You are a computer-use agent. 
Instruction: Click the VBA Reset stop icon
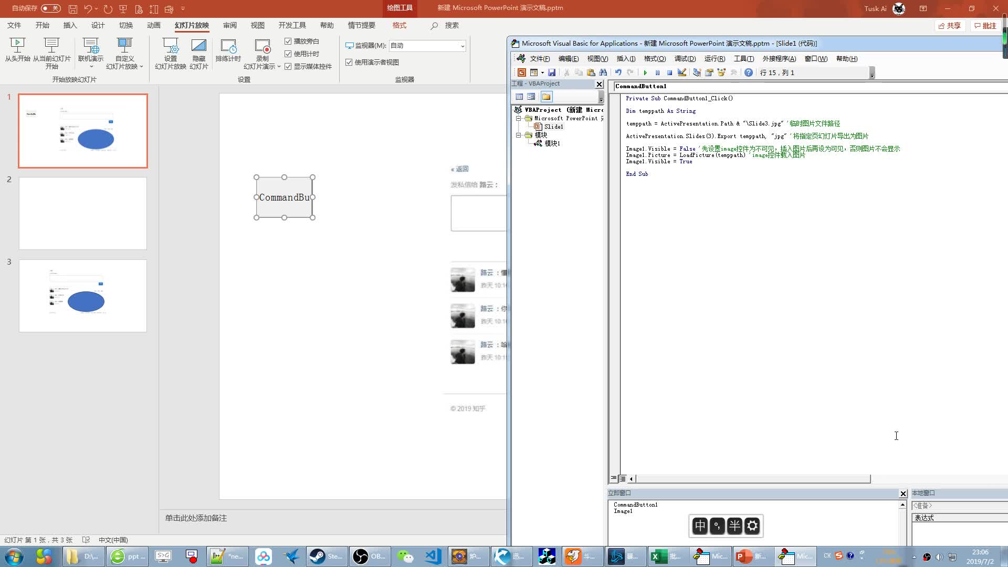[669, 72]
